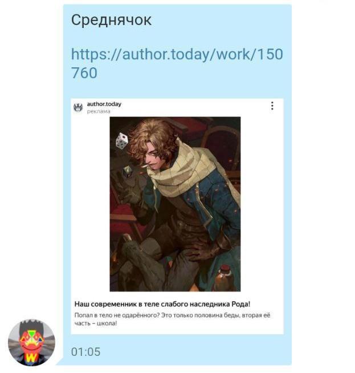This screenshot has width=355, height=373.
Task: Click the trailing 760 part of the link
Action: [84, 73]
